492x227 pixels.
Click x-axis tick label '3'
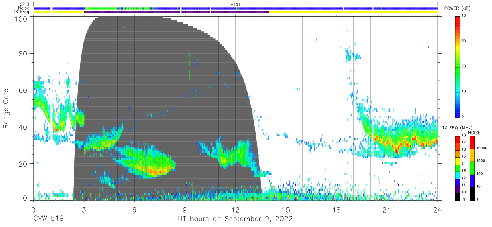point(84,209)
